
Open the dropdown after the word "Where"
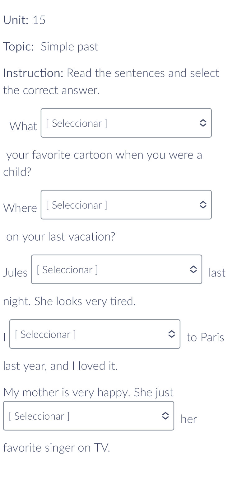(x=126, y=205)
